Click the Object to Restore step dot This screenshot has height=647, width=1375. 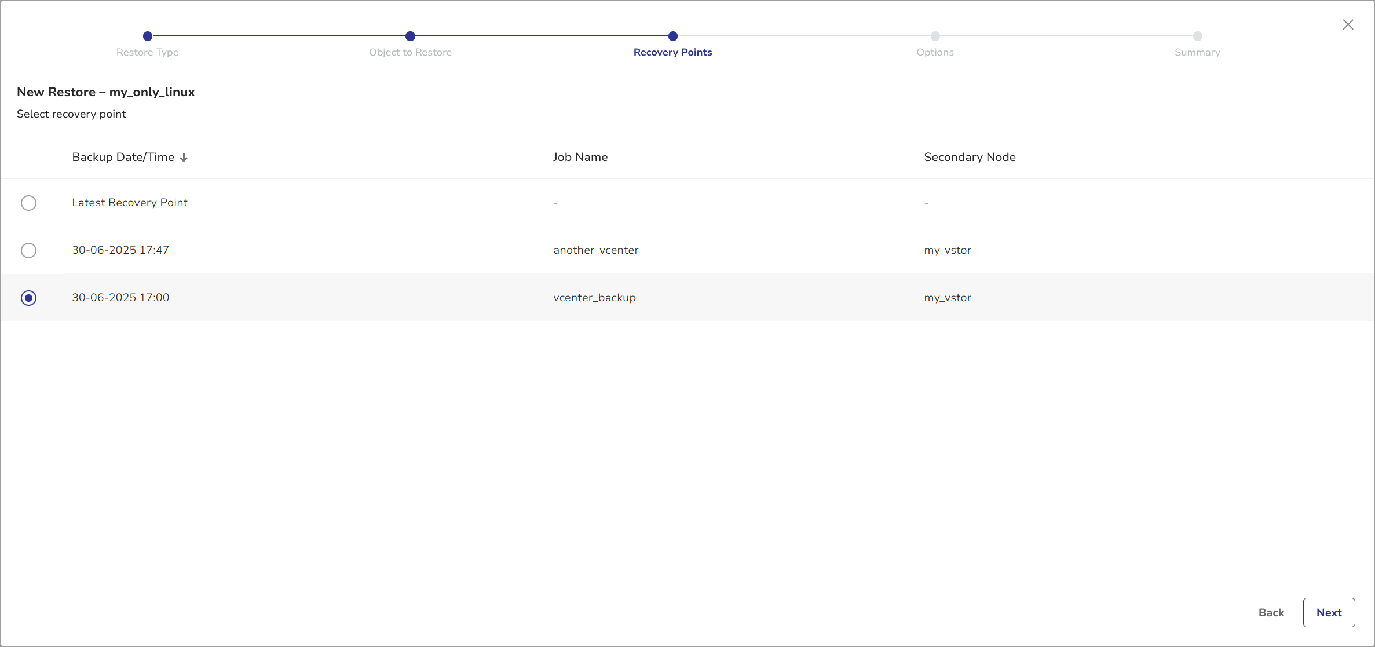coord(410,36)
